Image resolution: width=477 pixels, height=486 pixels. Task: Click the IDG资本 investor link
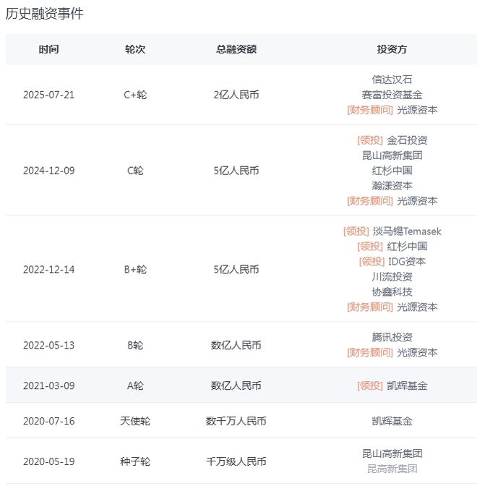point(406,262)
